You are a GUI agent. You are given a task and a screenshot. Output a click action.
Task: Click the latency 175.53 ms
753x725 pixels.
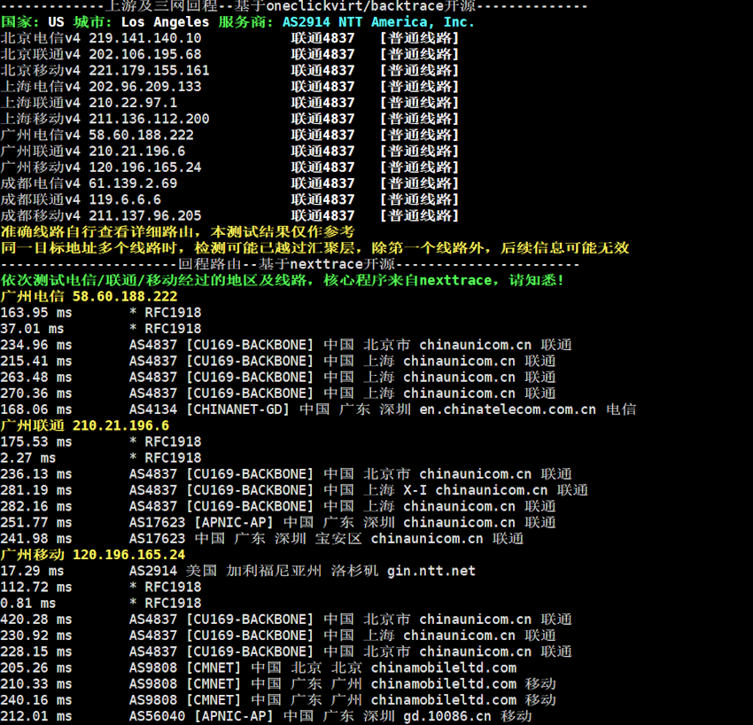click(x=36, y=441)
